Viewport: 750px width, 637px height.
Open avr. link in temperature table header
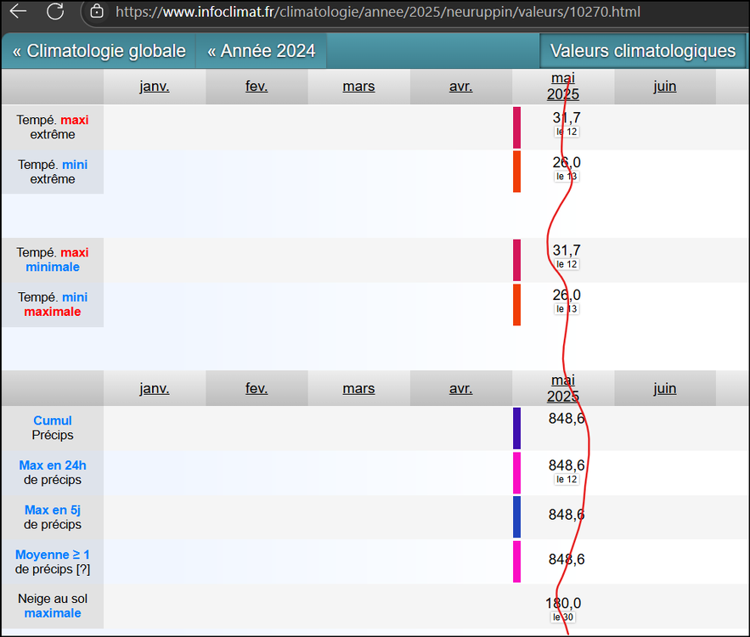(460, 86)
